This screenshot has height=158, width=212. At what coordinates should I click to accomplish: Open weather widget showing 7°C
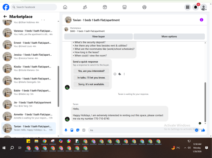click(x=176, y=148)
